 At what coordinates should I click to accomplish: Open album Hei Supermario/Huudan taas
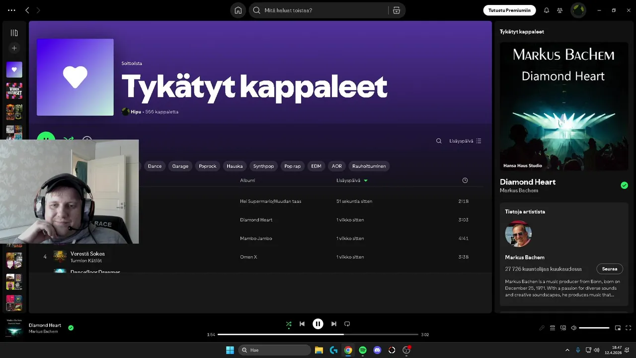coord(270,201)
